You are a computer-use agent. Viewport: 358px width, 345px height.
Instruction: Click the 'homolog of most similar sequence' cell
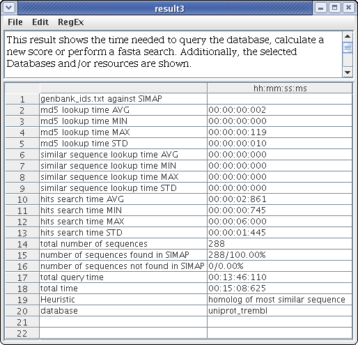pos(280,300)
